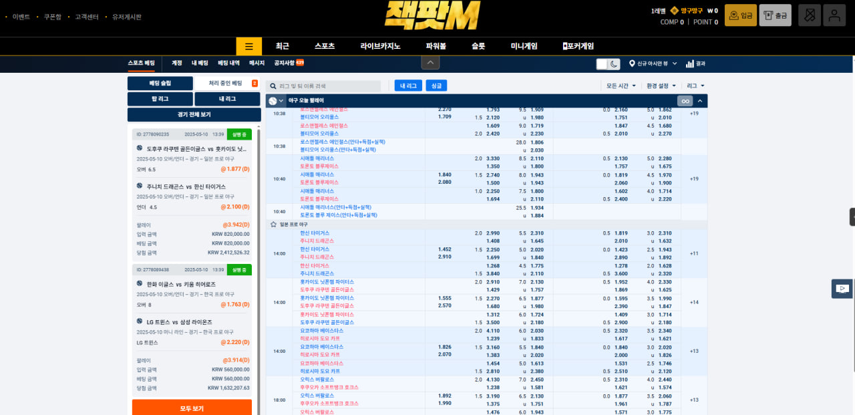Open the 모든 시간 time filter dropdown
855x415 pixels.
pyautogui.click(x=621, y=86)
